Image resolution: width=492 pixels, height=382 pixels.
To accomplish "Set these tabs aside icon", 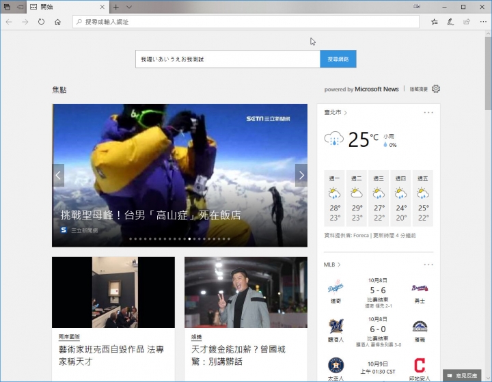I will point(20,7).
